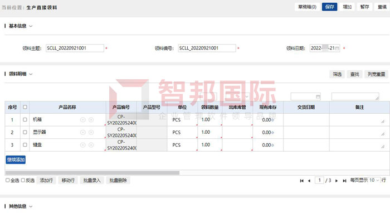The image size is (390, 213).
Task: Click remove icon in 键盘 row
Action: point(91,145)
